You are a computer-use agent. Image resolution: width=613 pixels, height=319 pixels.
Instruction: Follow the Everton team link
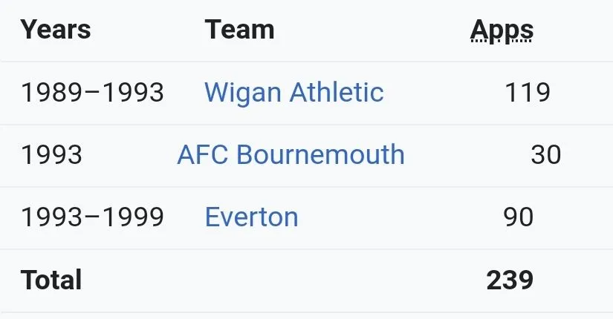coord(251,217)
